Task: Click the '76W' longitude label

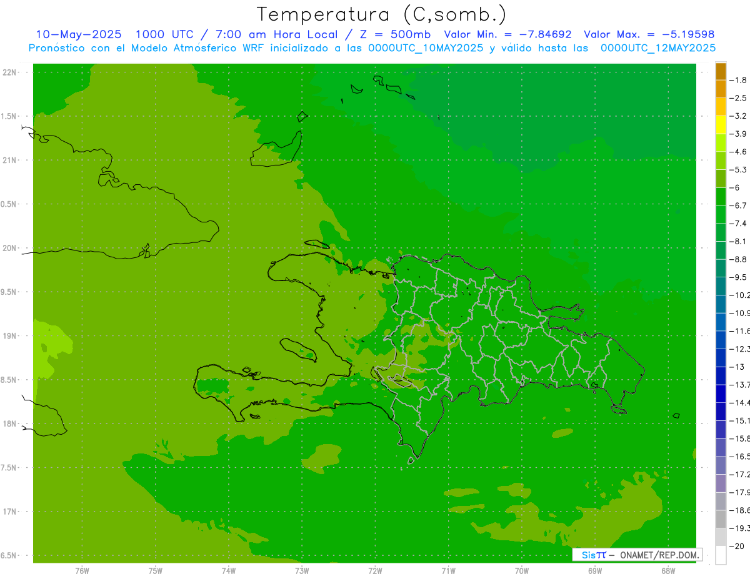Action: (x=82, y=571)
